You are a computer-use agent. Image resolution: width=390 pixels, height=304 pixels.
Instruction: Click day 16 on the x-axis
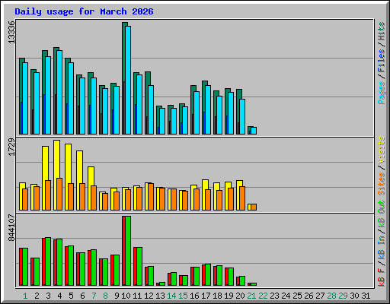pyautogui.click(x=194, y=296)
